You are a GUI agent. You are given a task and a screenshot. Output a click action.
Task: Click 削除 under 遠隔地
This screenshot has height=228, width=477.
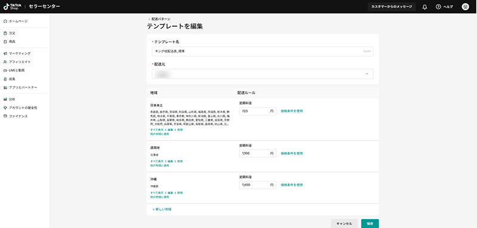180,161
